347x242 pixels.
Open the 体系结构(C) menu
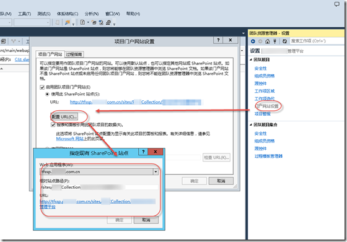(68, 14)
